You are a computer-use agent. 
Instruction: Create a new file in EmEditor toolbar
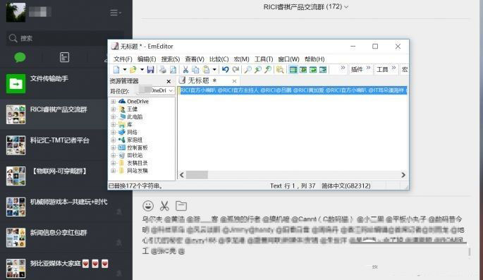(116, 70)
